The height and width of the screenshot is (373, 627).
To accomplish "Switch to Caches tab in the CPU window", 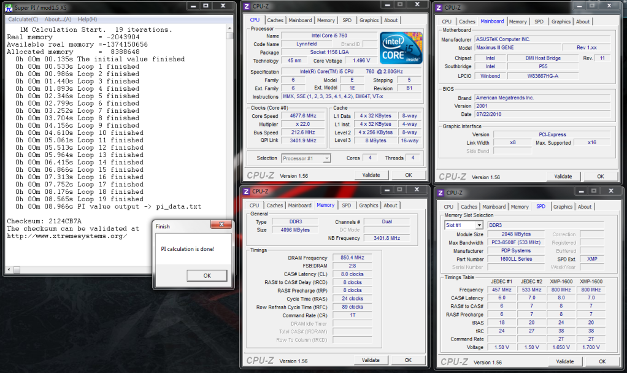I will click(275, 20).
